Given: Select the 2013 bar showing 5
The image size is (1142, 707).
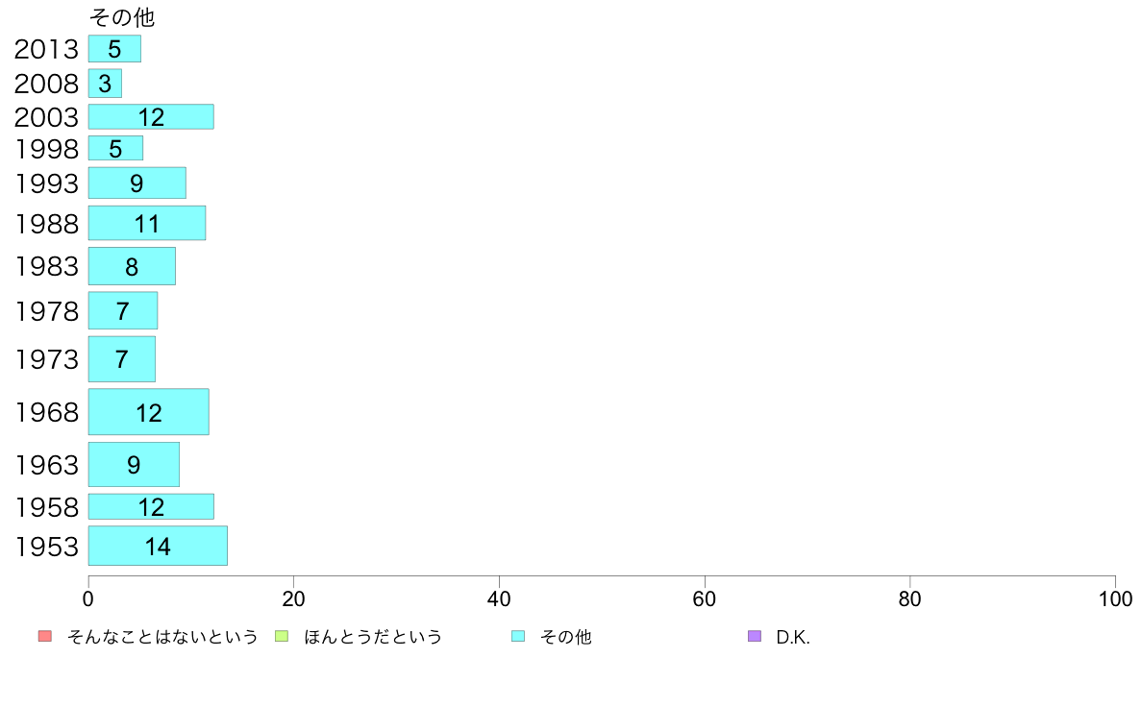Looking at the screenshot, I should click(114, 49).
